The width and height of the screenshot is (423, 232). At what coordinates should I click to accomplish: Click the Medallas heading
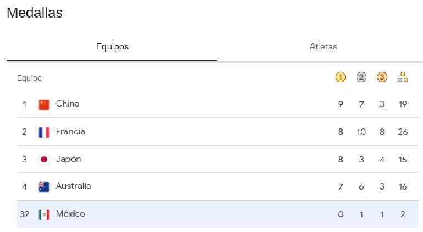(35, 13)
